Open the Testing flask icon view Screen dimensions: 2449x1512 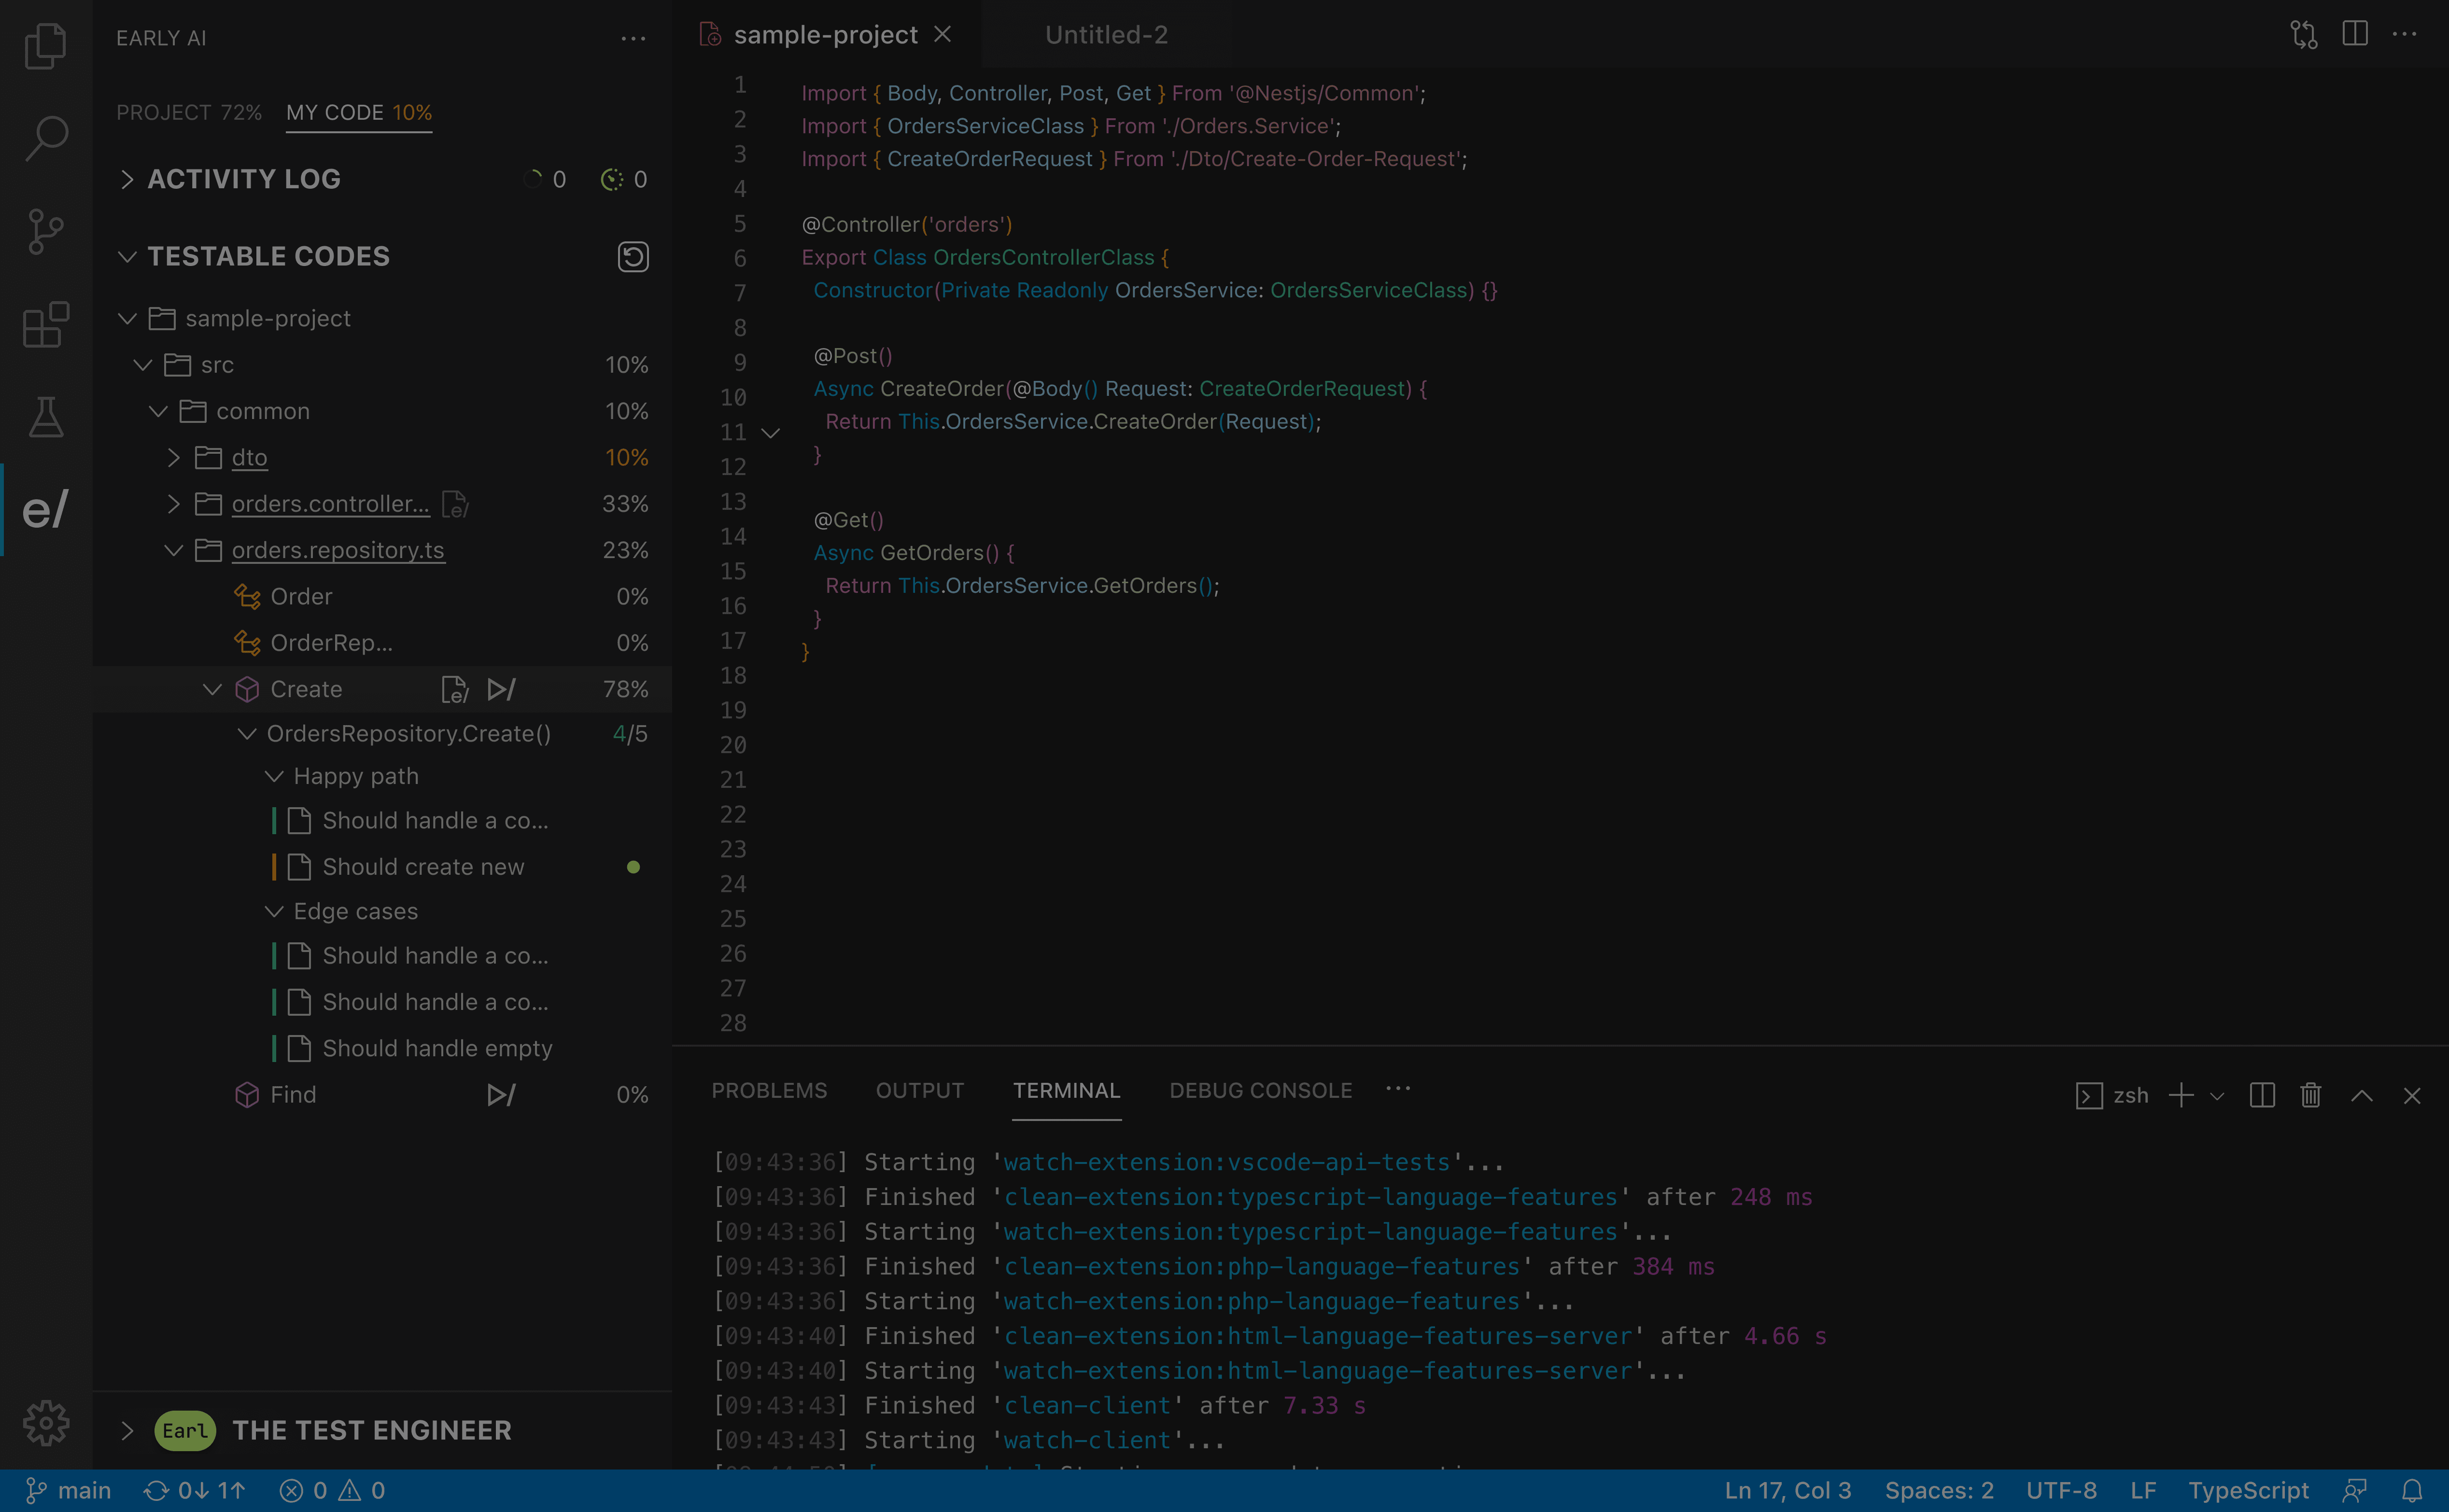pos(45,417)
